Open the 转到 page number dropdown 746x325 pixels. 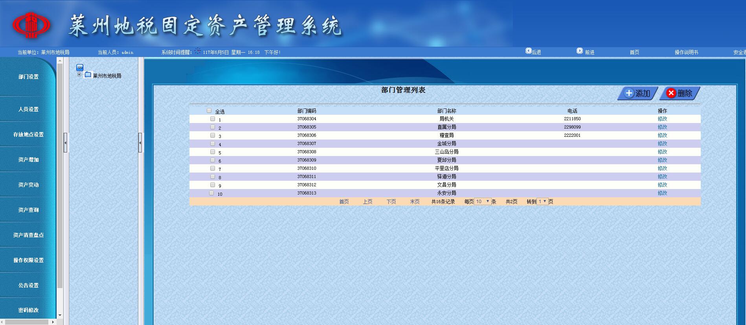click(x=542, y=202)
